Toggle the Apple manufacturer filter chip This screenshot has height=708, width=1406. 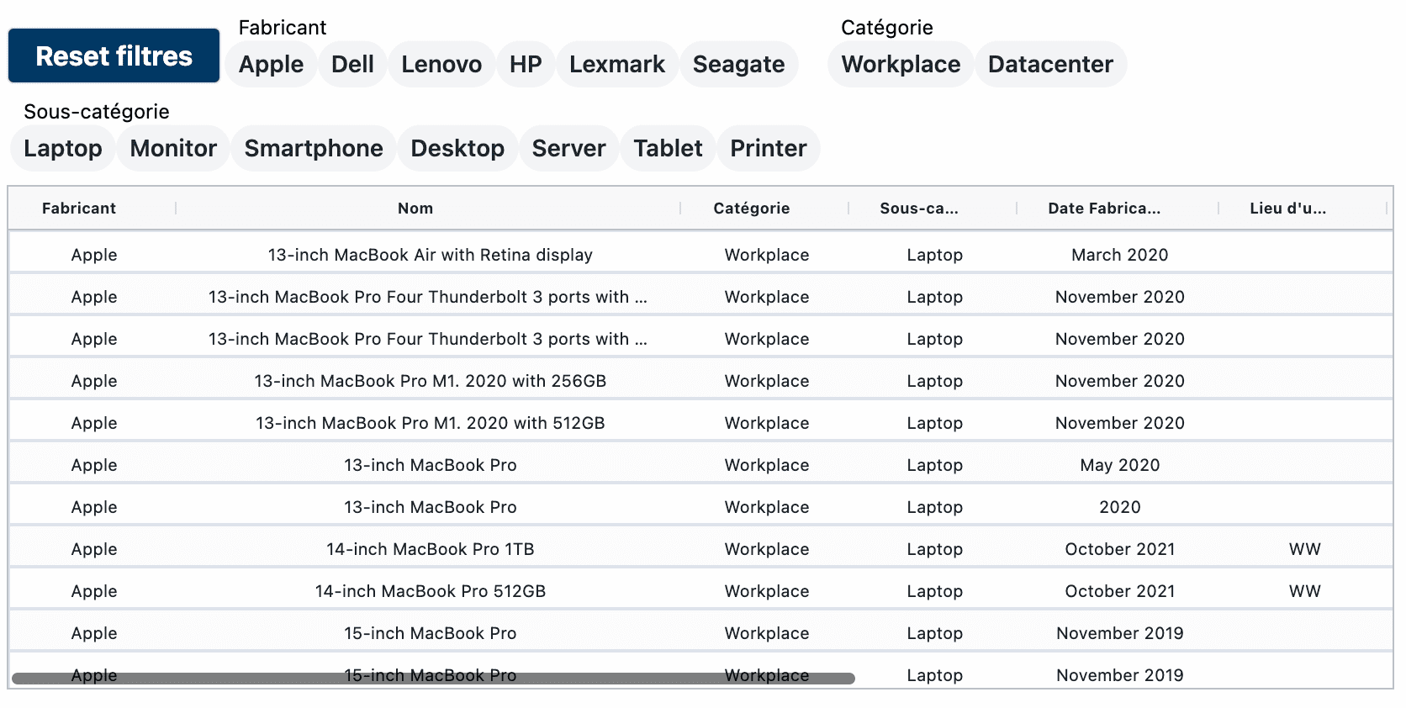coord(271,65)
